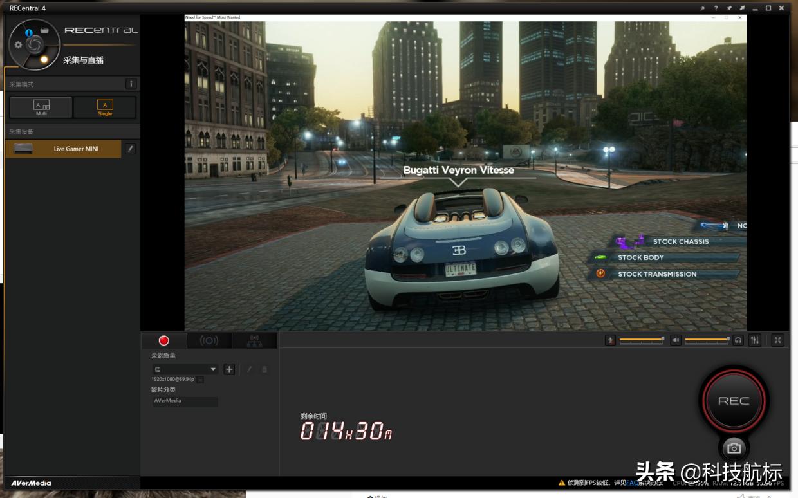
Task: Select Multi capture mode
Action: pyautogui.click(x=41, y=107)
